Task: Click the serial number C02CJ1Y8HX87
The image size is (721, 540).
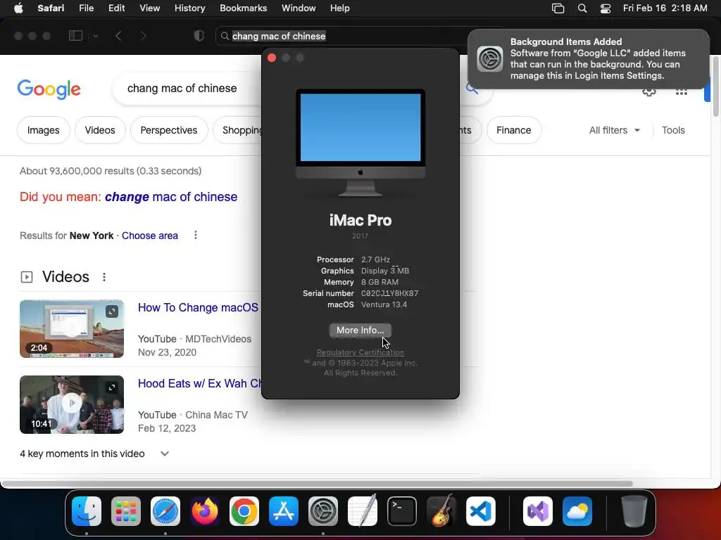Action: [389, 293]
